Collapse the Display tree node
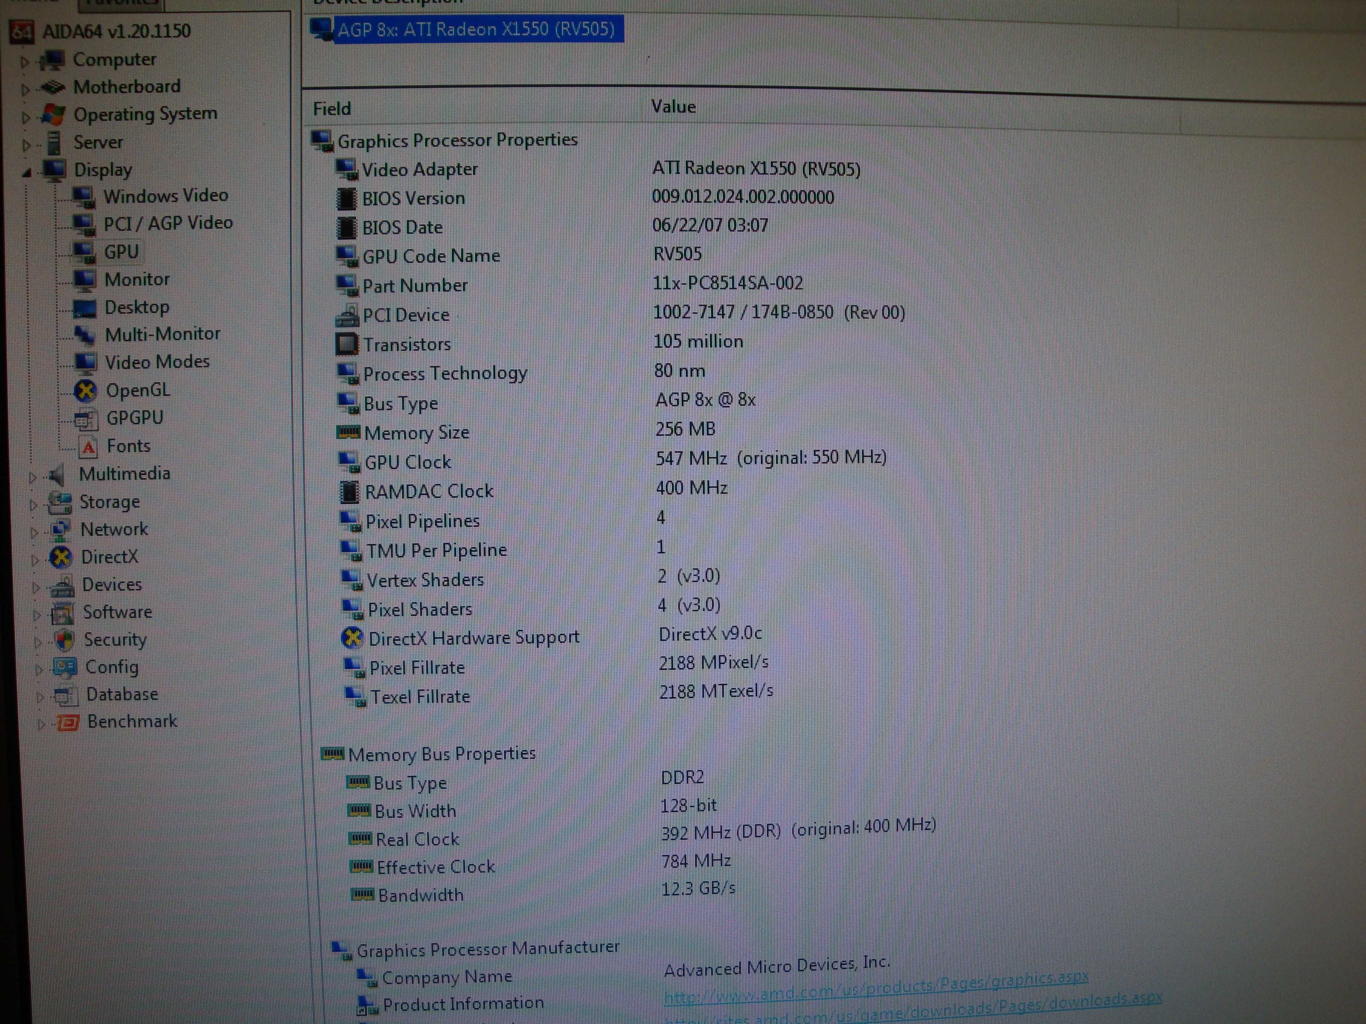Screen dimensions: 1366x1024 click(27, 173)
